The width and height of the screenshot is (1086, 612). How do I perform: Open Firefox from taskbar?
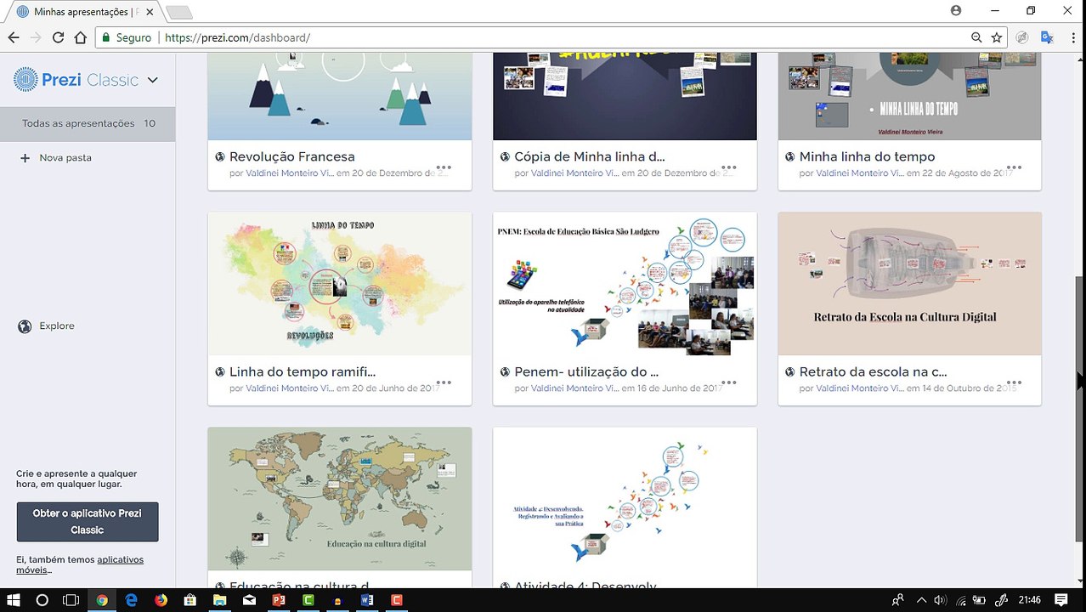coord(161,600)
